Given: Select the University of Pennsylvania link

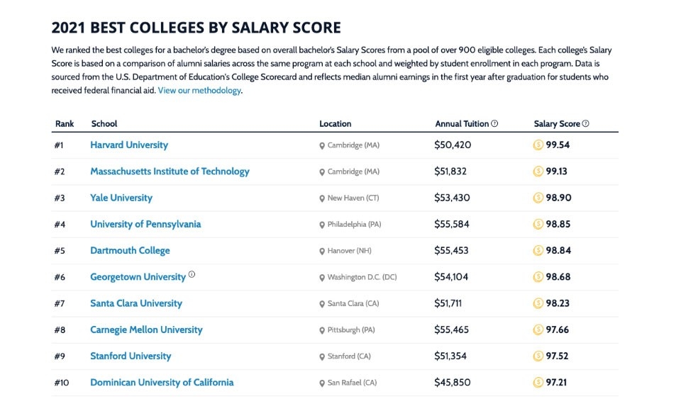Looking at the screenshot, I should coord(145,224).
